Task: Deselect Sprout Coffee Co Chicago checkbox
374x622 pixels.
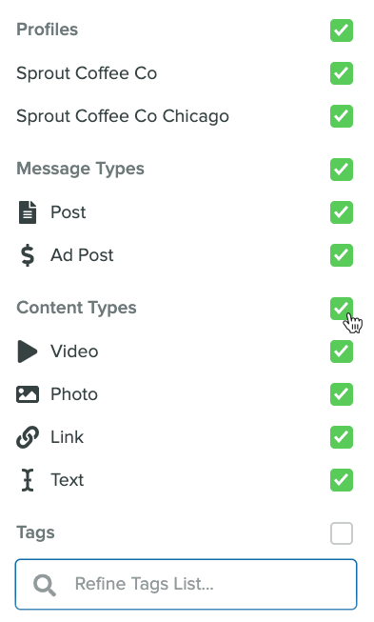Action: [342, 116]
